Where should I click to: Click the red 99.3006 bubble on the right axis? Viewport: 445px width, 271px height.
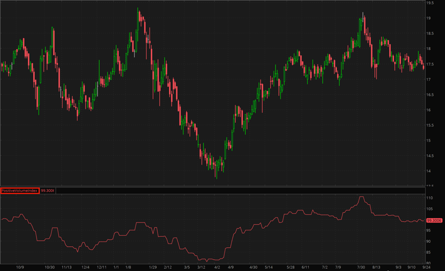(434, 221)
